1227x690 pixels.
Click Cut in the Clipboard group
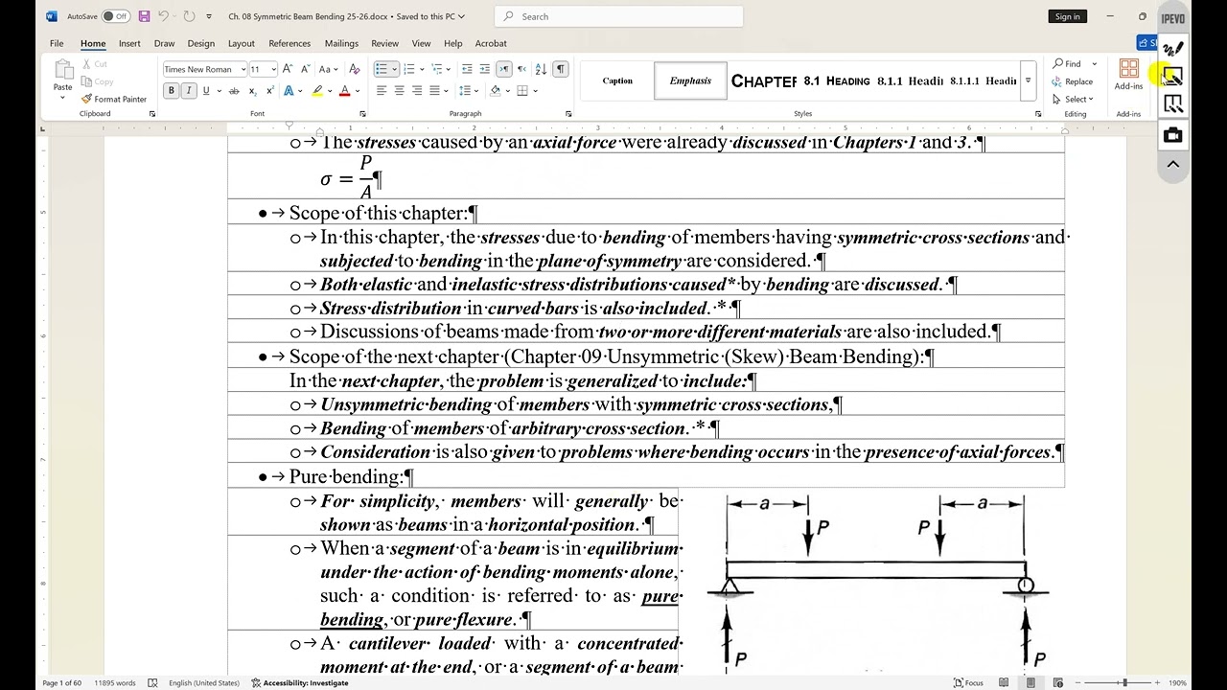[x=95, y=64]
